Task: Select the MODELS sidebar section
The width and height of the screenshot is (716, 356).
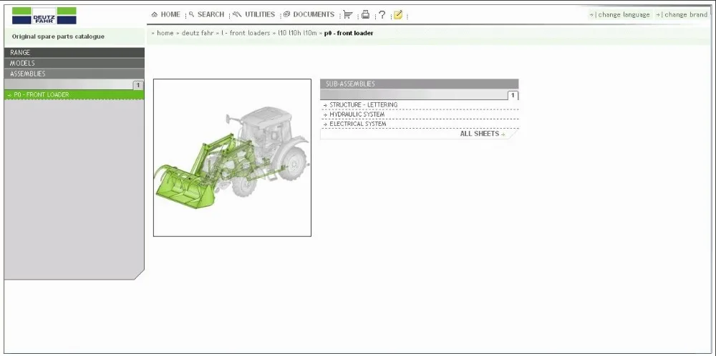Action: pyautogui.click(x=74, y=63)
